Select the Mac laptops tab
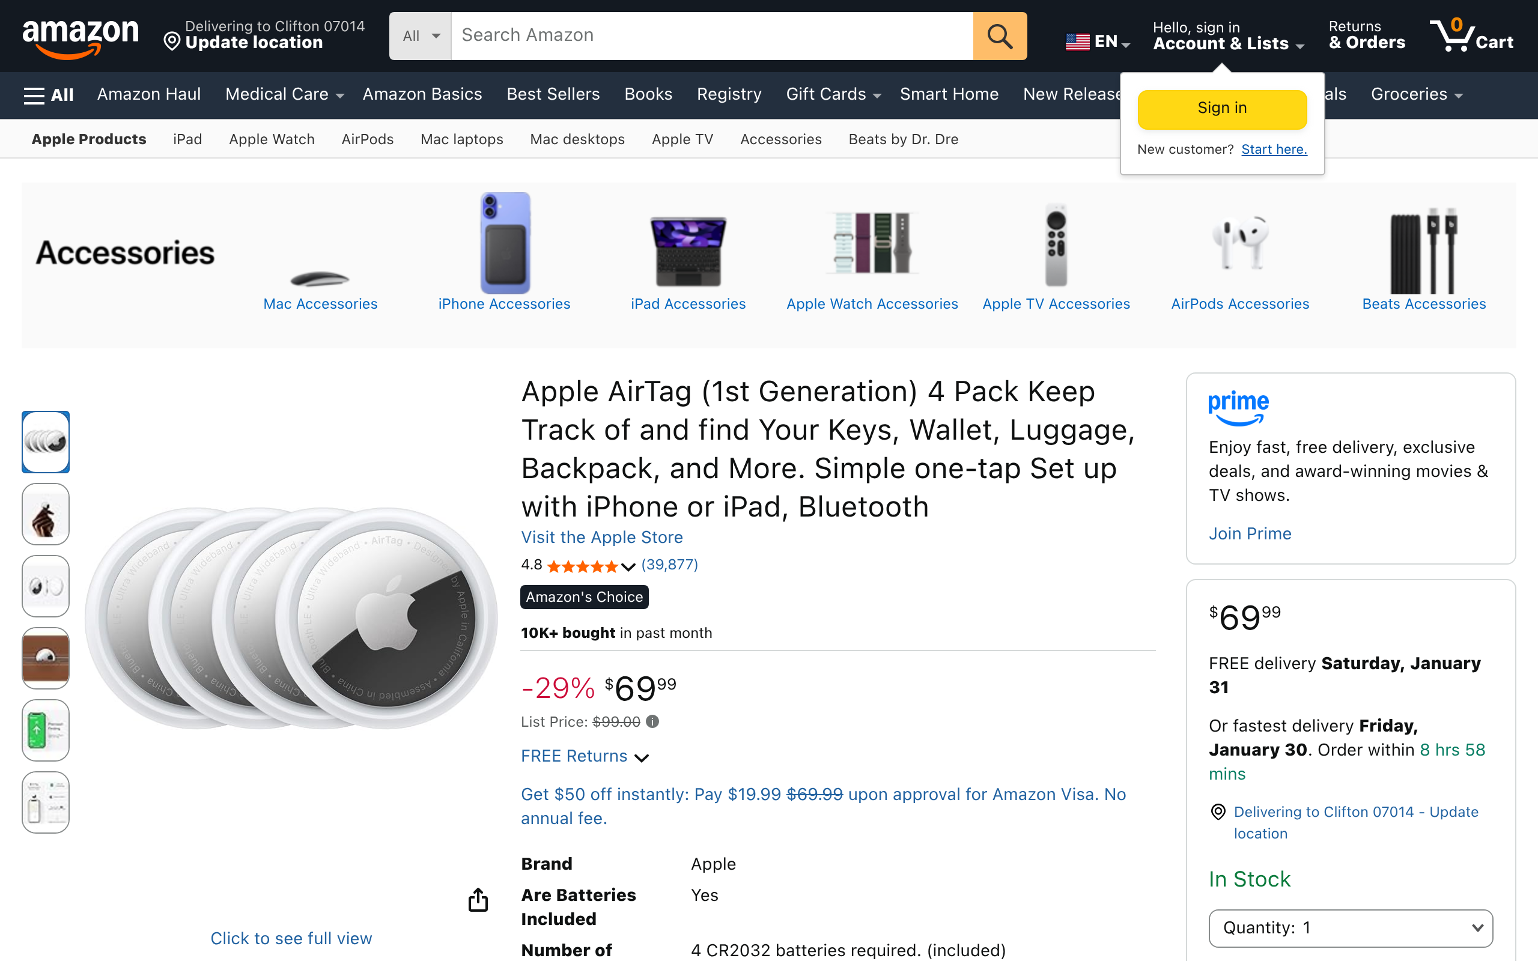Image resolution: width=1538 pixels, height=961 pixels. click(461, 139)
